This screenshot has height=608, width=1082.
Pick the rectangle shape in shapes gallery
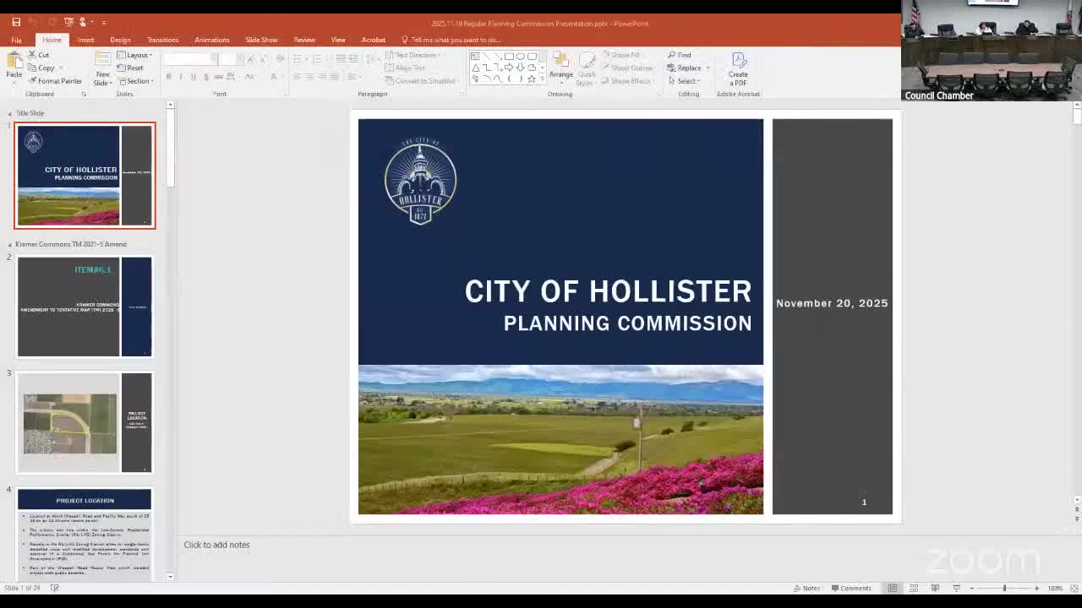pyautogui.click(x=509, y=57)
